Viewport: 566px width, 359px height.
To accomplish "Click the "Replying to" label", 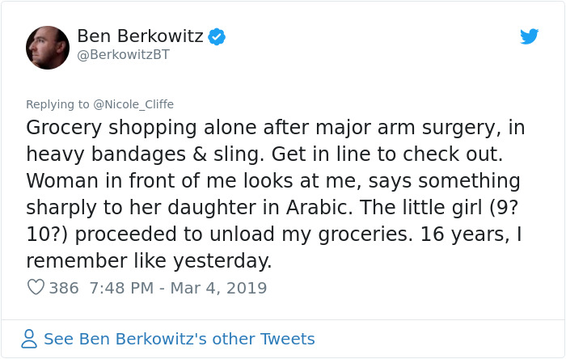I will point(57,104).
